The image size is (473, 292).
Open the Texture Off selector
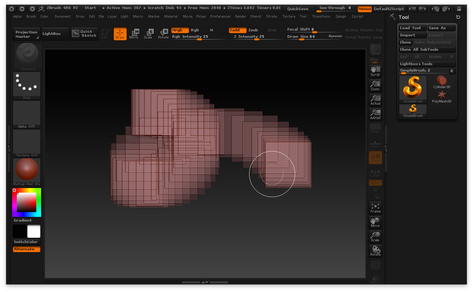27,143
